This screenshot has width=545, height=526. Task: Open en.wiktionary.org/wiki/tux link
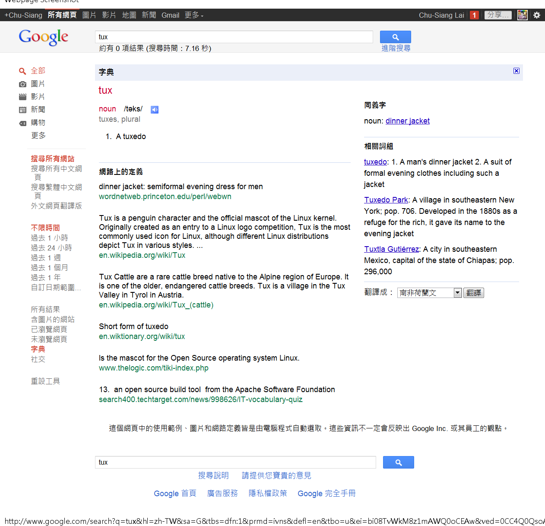tap(142, 336)
